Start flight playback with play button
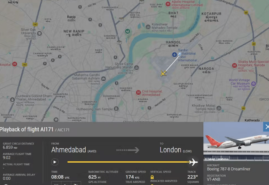The height and width of the screenshot is (185, 269). click(55, 162)
